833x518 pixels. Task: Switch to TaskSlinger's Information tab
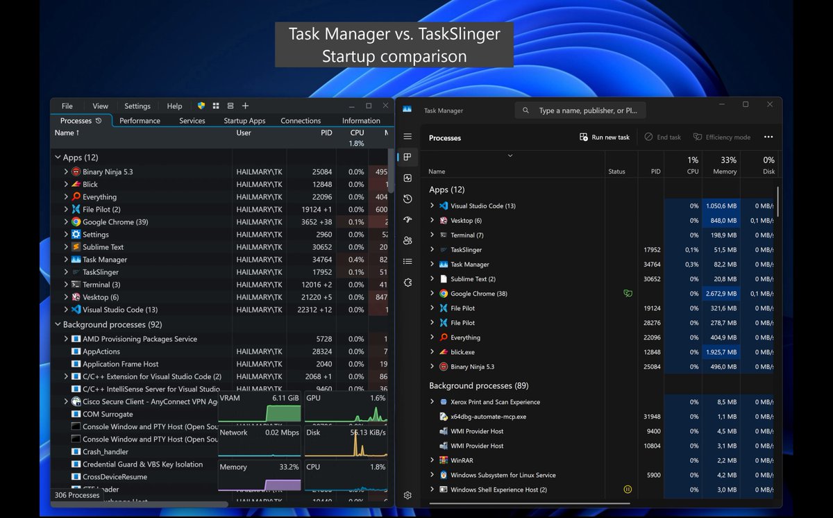coord(361,121)
